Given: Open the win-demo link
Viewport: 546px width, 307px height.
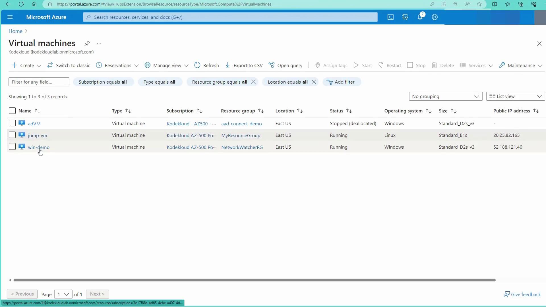Looking at the screenshot, I should tap(39, 147).
